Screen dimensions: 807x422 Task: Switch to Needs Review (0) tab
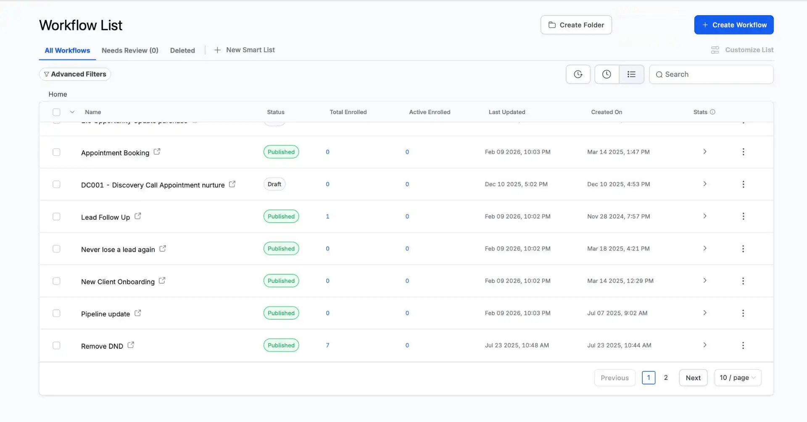coord(130,50)
